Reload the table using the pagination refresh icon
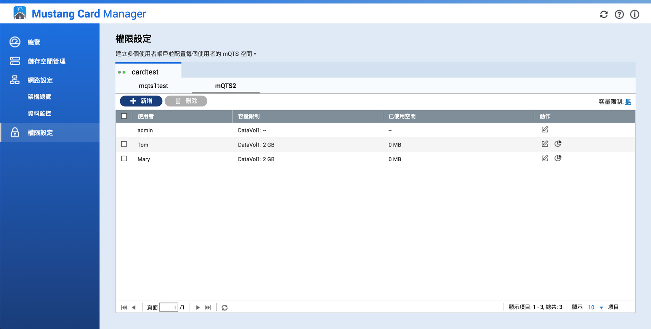651x329 pixels. click(225, 307)
